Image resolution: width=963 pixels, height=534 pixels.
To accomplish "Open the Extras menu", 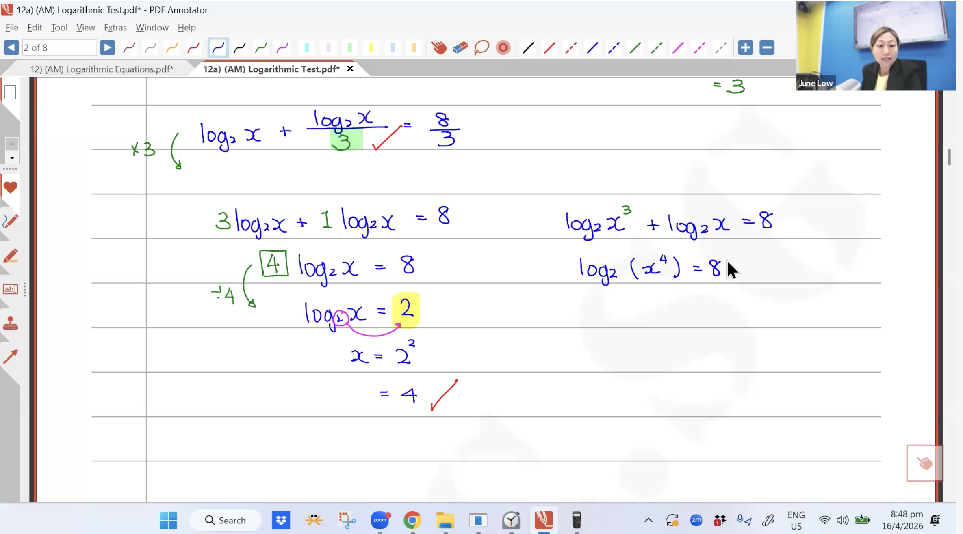I will [x=115, y=28].
